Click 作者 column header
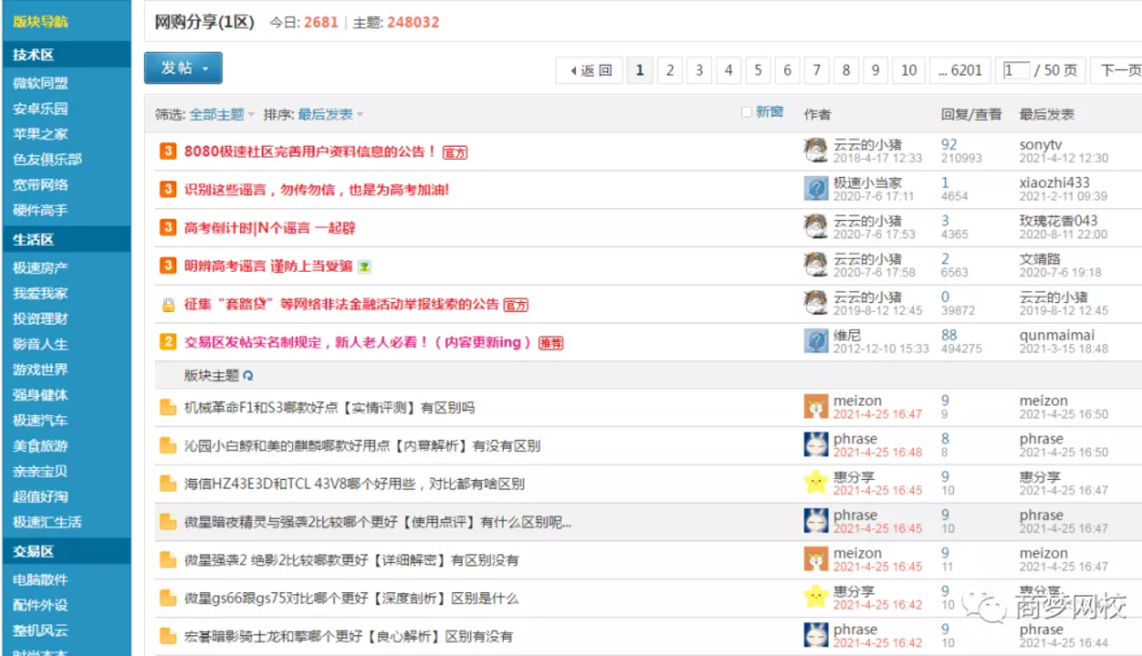This screenshot has height=656, width=1142. point(817,115)
